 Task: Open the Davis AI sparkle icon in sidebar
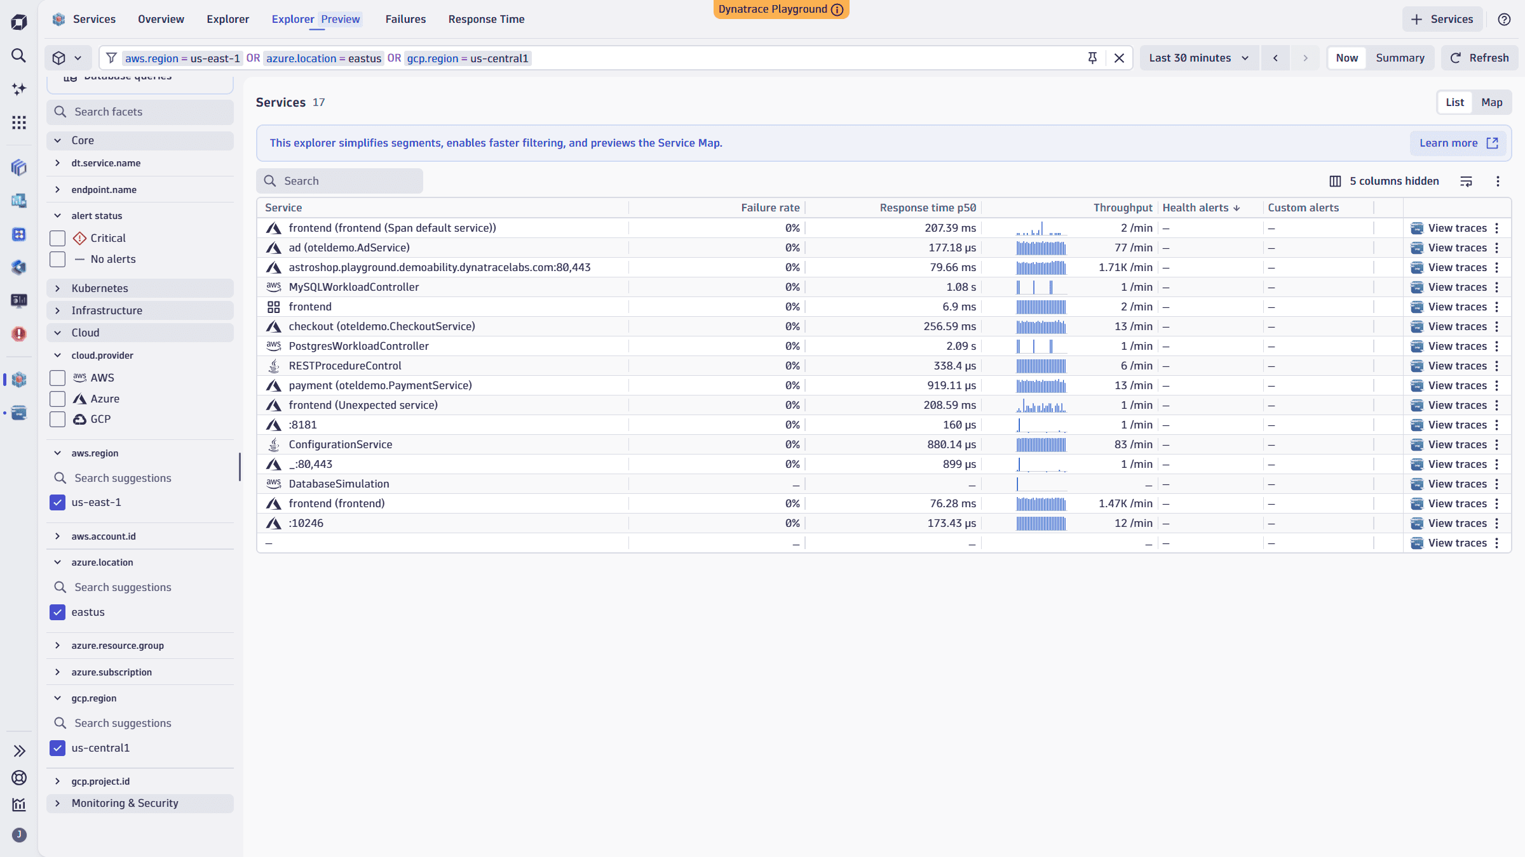pyautogui.click(x=19, y=89)
